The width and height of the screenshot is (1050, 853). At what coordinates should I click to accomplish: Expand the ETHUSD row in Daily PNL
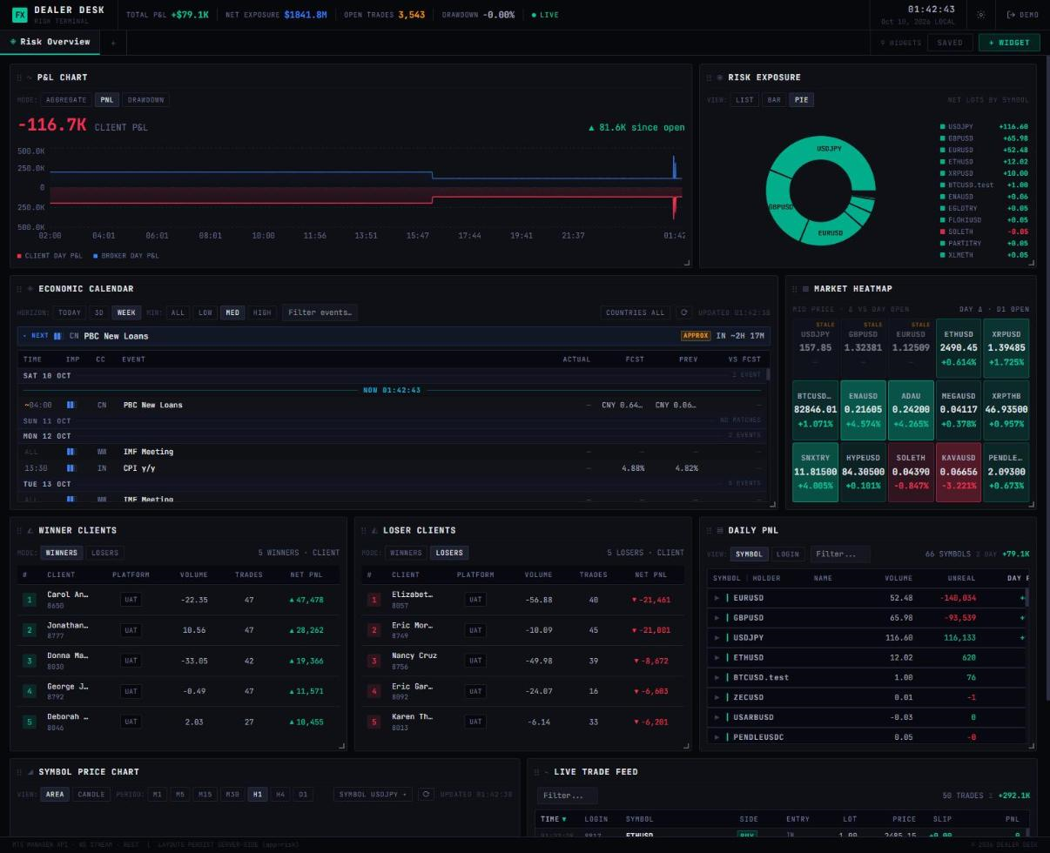click(717, 658)
